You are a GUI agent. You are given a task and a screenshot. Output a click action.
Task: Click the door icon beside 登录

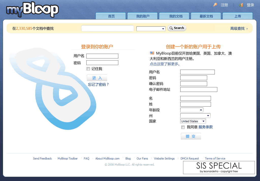tap(241, 5)
